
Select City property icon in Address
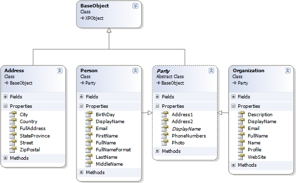point(13,114)
